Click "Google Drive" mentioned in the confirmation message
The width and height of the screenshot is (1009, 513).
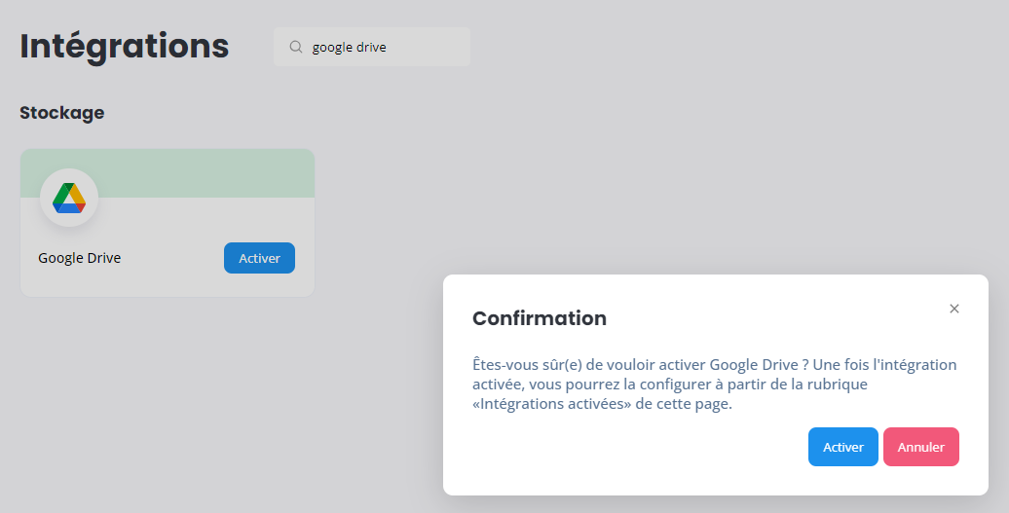coord(754,364)
